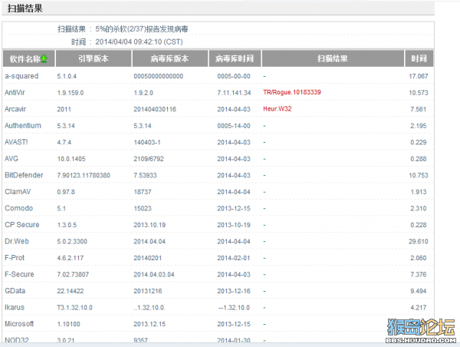The width and height of the screenshot is (460, 347).
Task: Select the Heur.W32 detection result
Action: (278, 109)
